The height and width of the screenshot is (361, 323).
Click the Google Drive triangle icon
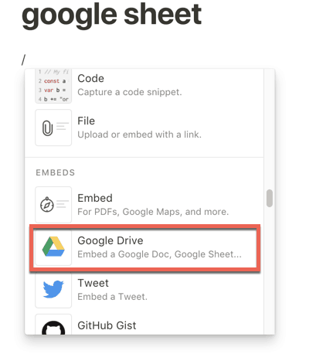click(53, 247)
